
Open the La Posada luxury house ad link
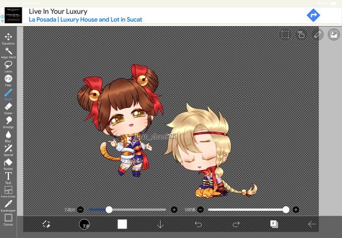tap(85, 20)
